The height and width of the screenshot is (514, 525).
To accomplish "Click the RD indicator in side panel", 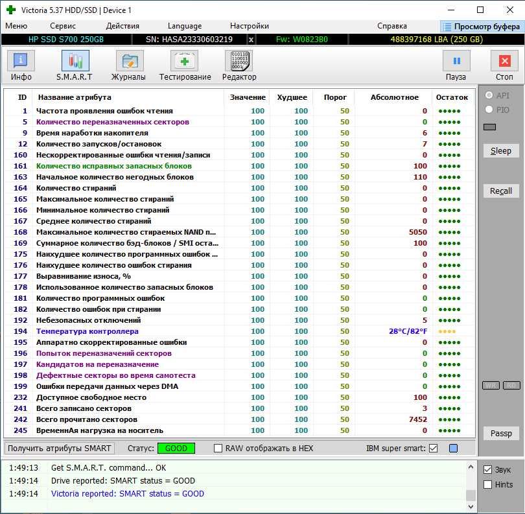I will point(511,386).
